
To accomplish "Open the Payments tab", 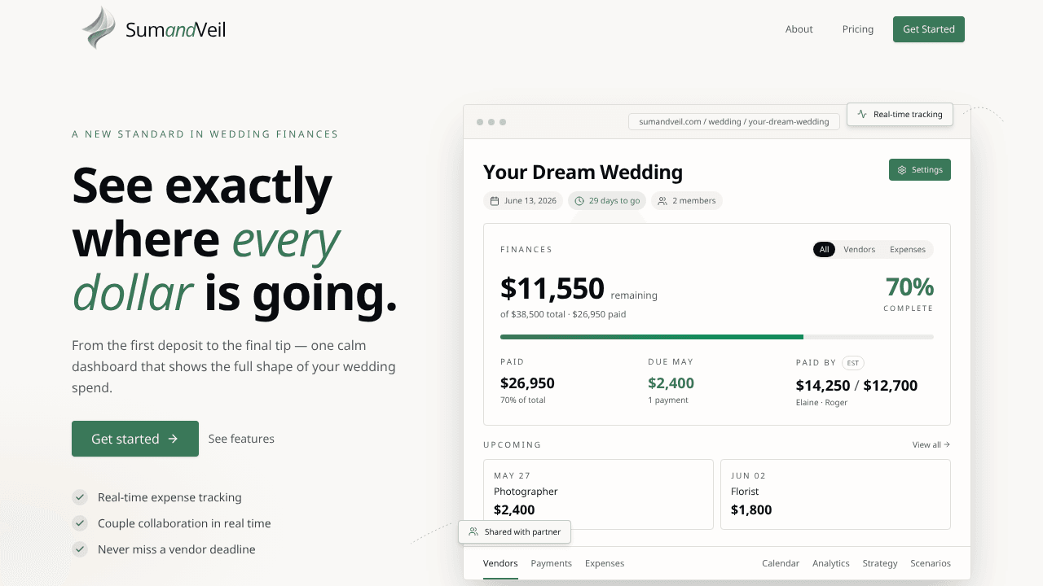I will click(x=552, y=563).
